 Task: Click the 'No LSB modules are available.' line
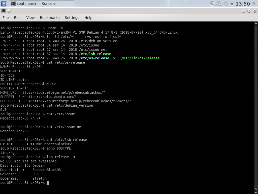pos(29,161)
